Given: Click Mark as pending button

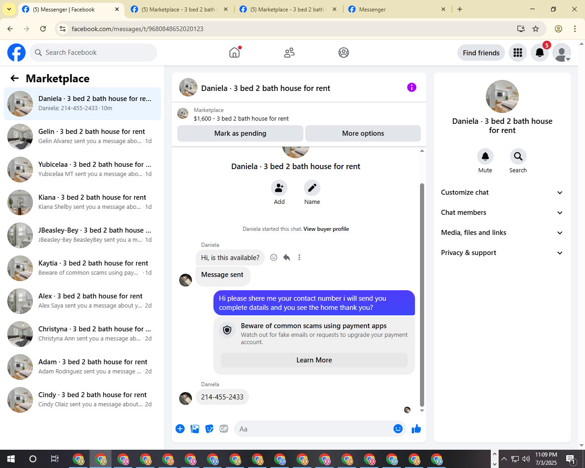Looking at the screenshot, I should (x=240, y=133).
